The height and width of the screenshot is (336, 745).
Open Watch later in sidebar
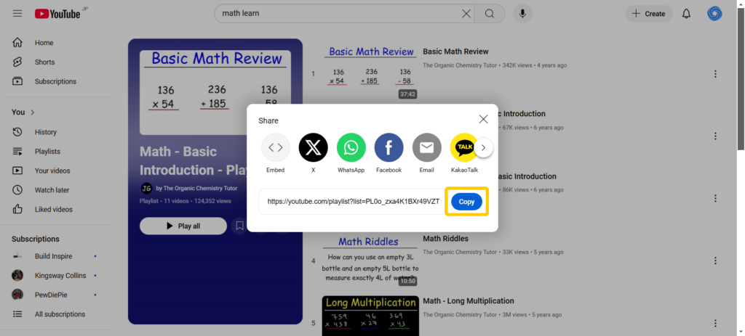pyautogui.click(x=52, y=190)
